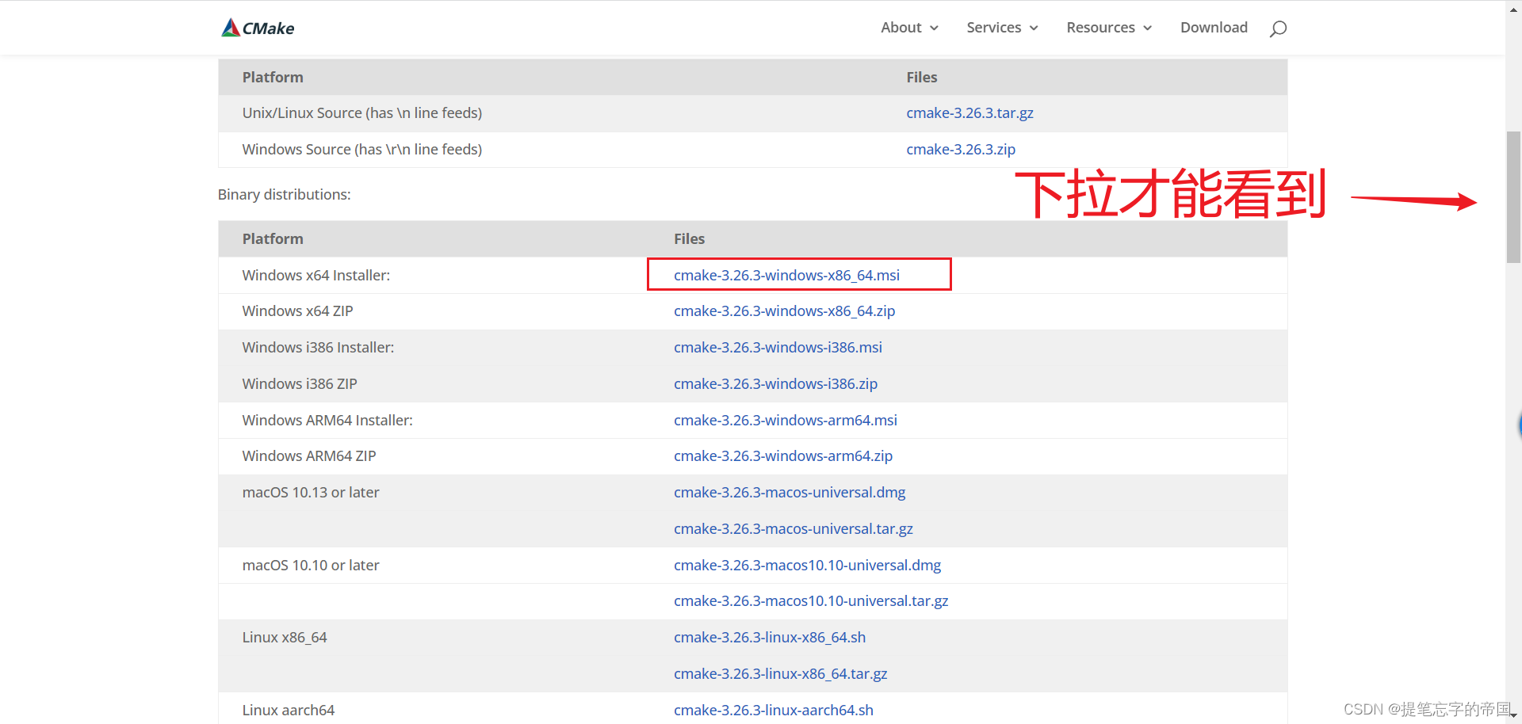Select 'Windows Source (has \r\n line feeds)' text

coord(362,150)
